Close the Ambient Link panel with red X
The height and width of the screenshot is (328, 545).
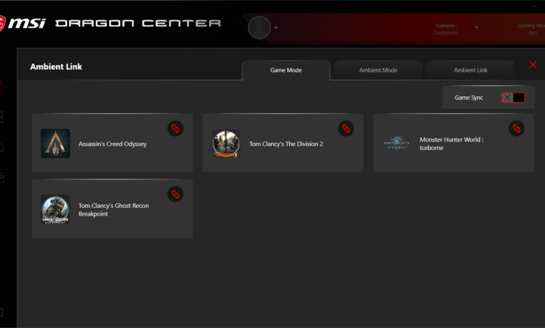coord(533,65)
